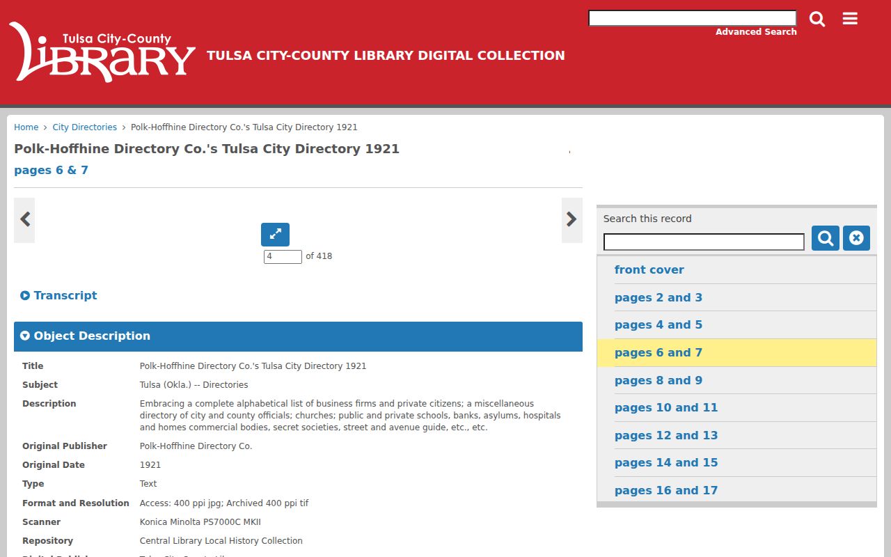Go to the next page with right arrow
The width and height of the screenshot is (891, 557).
[572, 220]
